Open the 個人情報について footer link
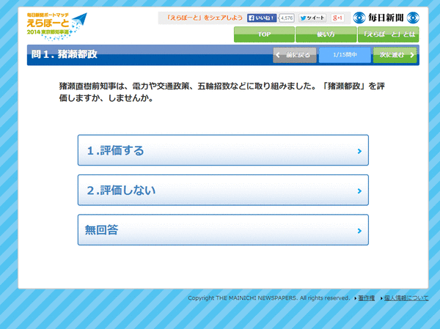440x329 pixels. coord(406,298)
